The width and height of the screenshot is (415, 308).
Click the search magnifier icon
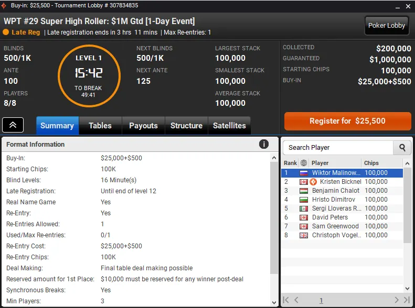(x=402, y=148)
